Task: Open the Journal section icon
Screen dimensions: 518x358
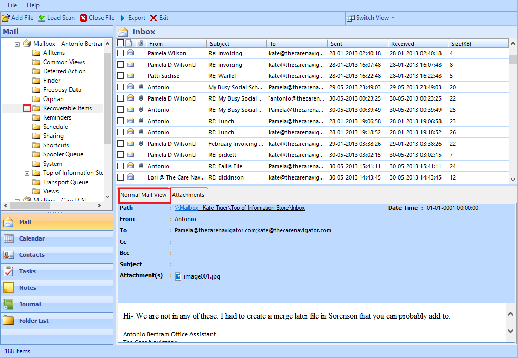Action: (9, 304)
